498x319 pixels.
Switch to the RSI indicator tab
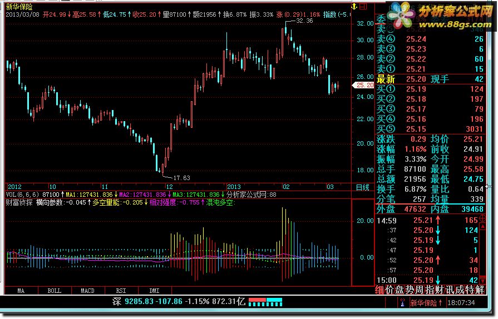click(x=121, y=291)
